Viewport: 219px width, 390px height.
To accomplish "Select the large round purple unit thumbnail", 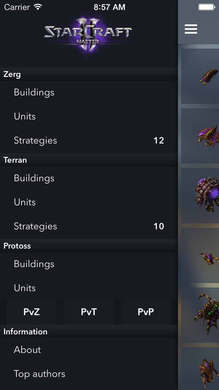I will [x=201, y=196].
